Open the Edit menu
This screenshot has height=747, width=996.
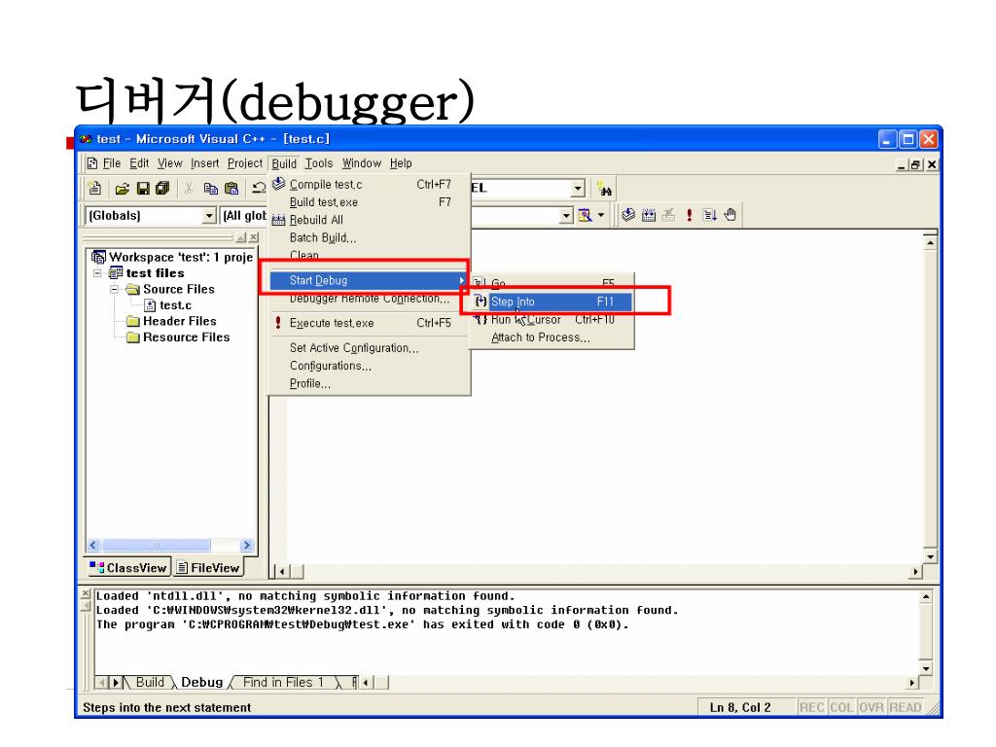pos(139,163)
